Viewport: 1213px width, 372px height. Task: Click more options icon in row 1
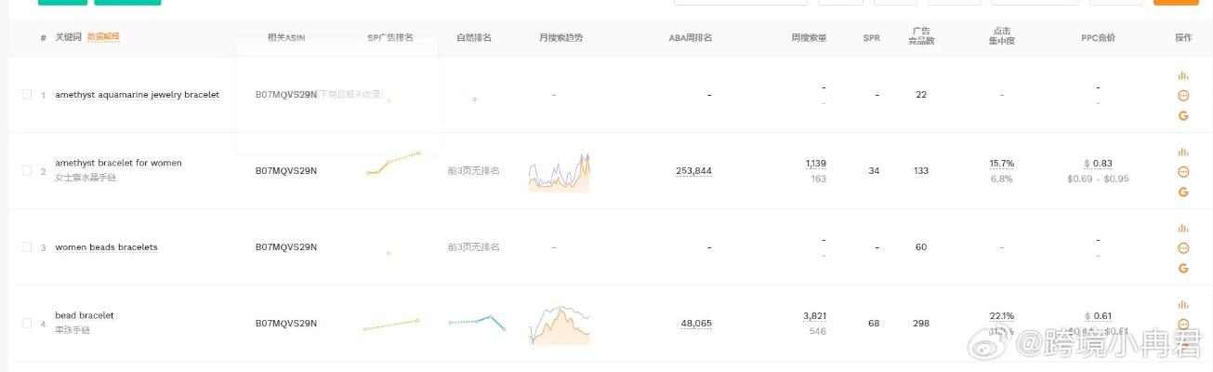coord(1183,96)
